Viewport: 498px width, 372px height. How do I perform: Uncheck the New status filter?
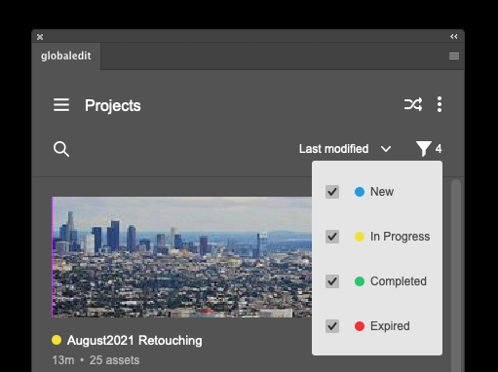332,192
